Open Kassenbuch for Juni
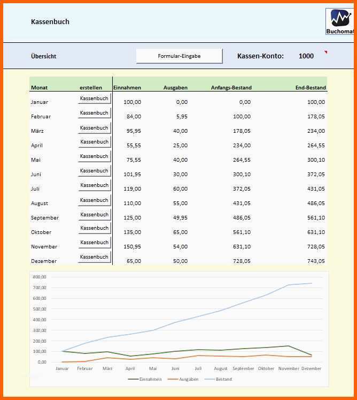 94,171
